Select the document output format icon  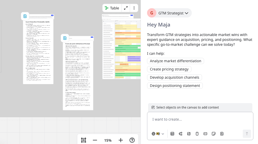click(x=222, y=134)
